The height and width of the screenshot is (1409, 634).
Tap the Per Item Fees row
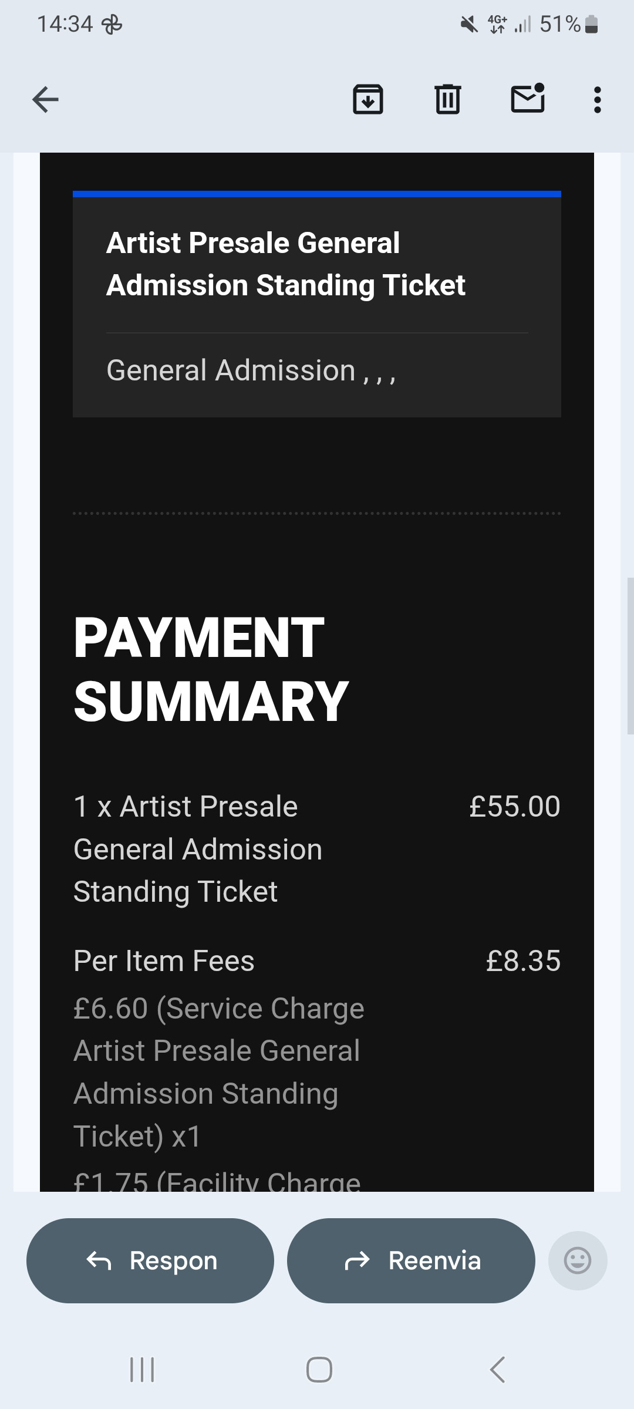click(x=164, y=961)
